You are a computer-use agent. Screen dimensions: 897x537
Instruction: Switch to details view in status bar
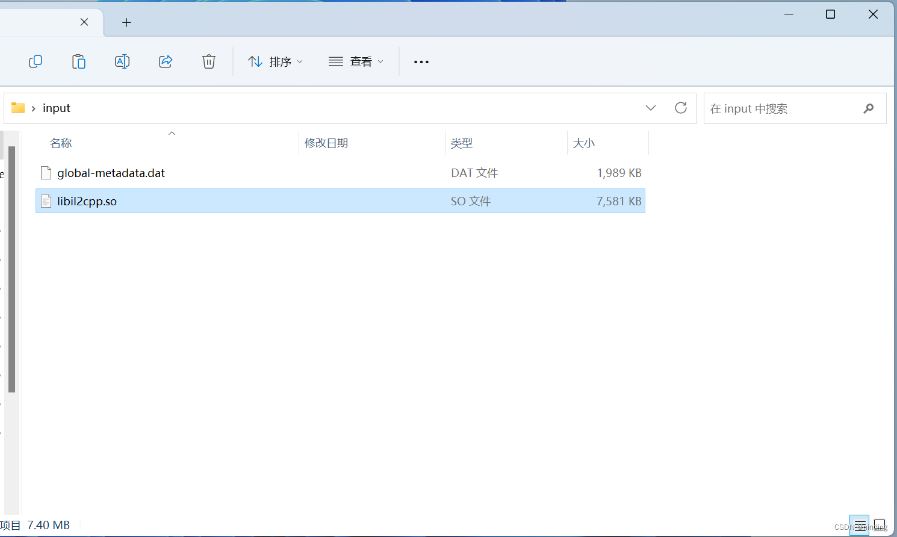(860, 524)
